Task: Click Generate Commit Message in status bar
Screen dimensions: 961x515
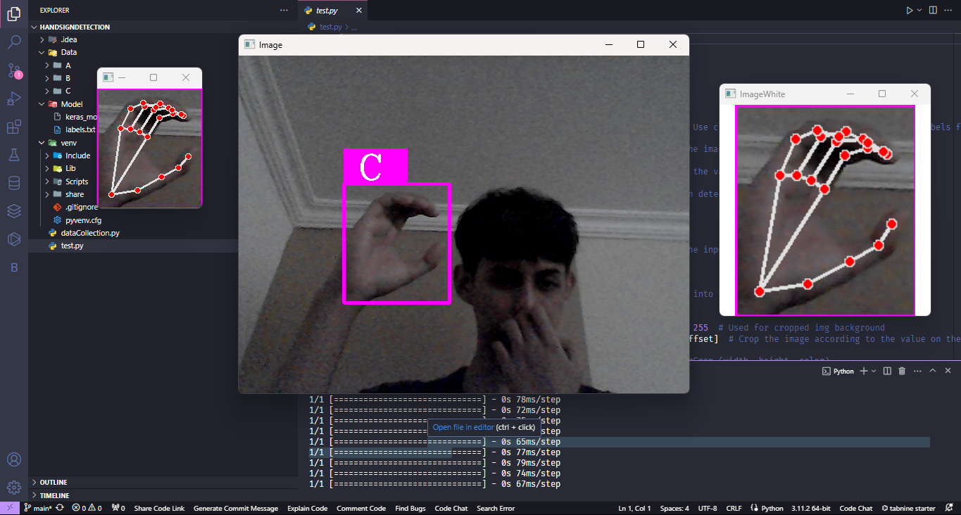Action: tap(236, 508)
